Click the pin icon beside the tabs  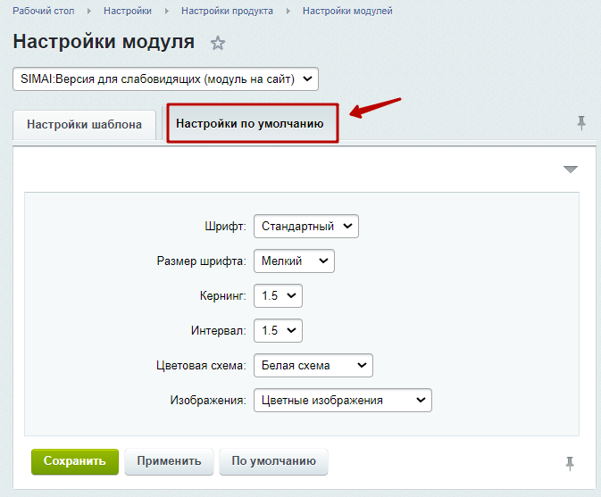point(581,123)
